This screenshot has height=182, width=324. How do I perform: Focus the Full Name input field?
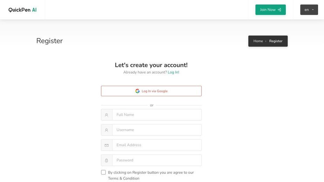(x=157, y=115)
